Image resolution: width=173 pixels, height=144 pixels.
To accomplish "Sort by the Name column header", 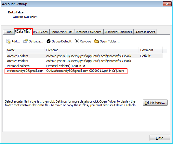I will click(25, 50).
